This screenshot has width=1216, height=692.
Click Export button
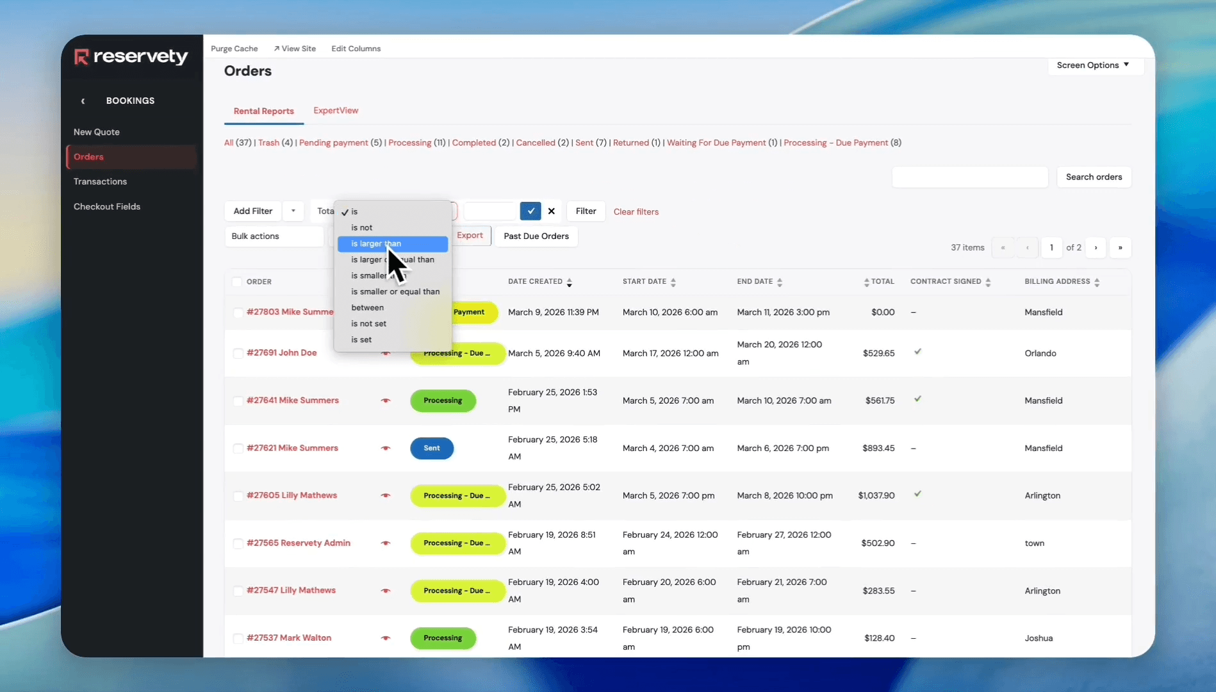[x=470, y=235]
